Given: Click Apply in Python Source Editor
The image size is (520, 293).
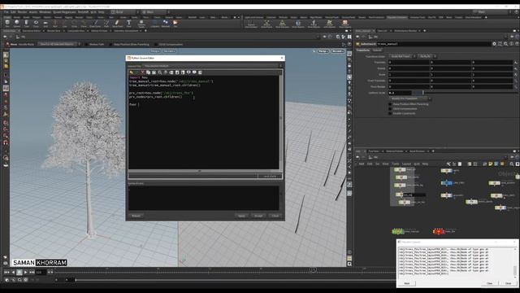Looking at the screenshot, I should [x=241, y=216].
